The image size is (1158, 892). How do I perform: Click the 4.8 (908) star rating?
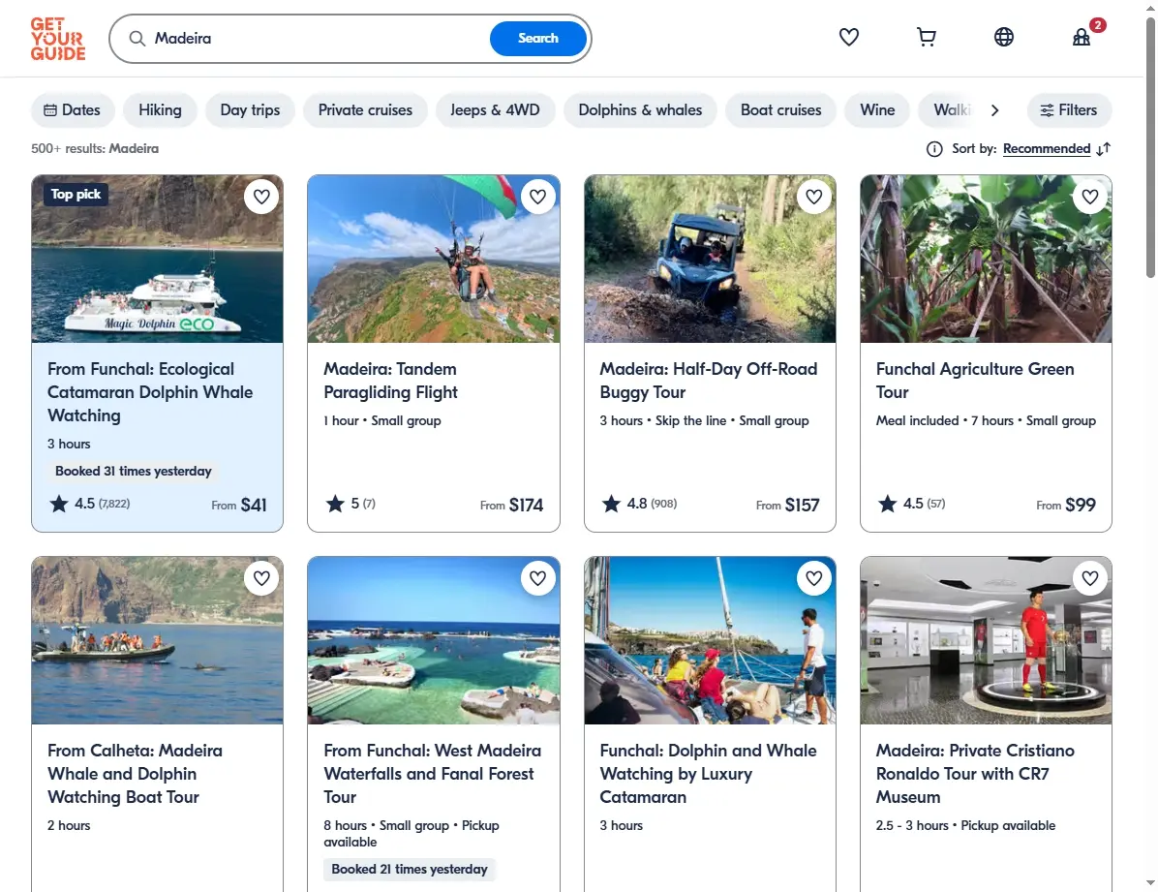640,504
